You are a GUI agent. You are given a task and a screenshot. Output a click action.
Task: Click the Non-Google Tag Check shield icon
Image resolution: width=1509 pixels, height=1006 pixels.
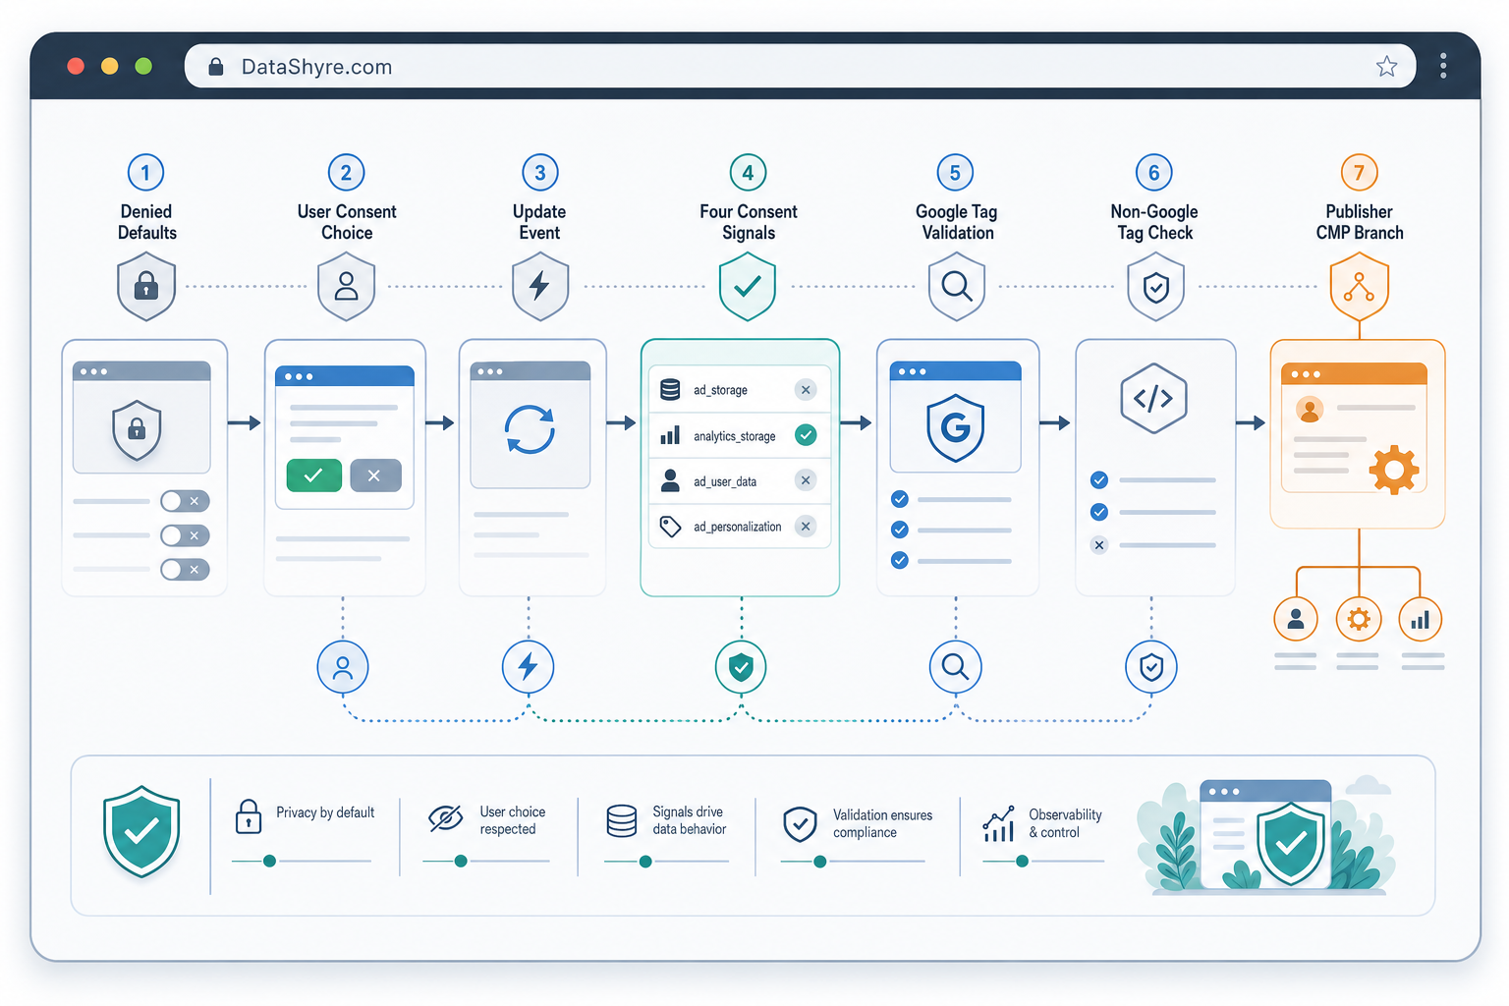(x=1156, y=286)
